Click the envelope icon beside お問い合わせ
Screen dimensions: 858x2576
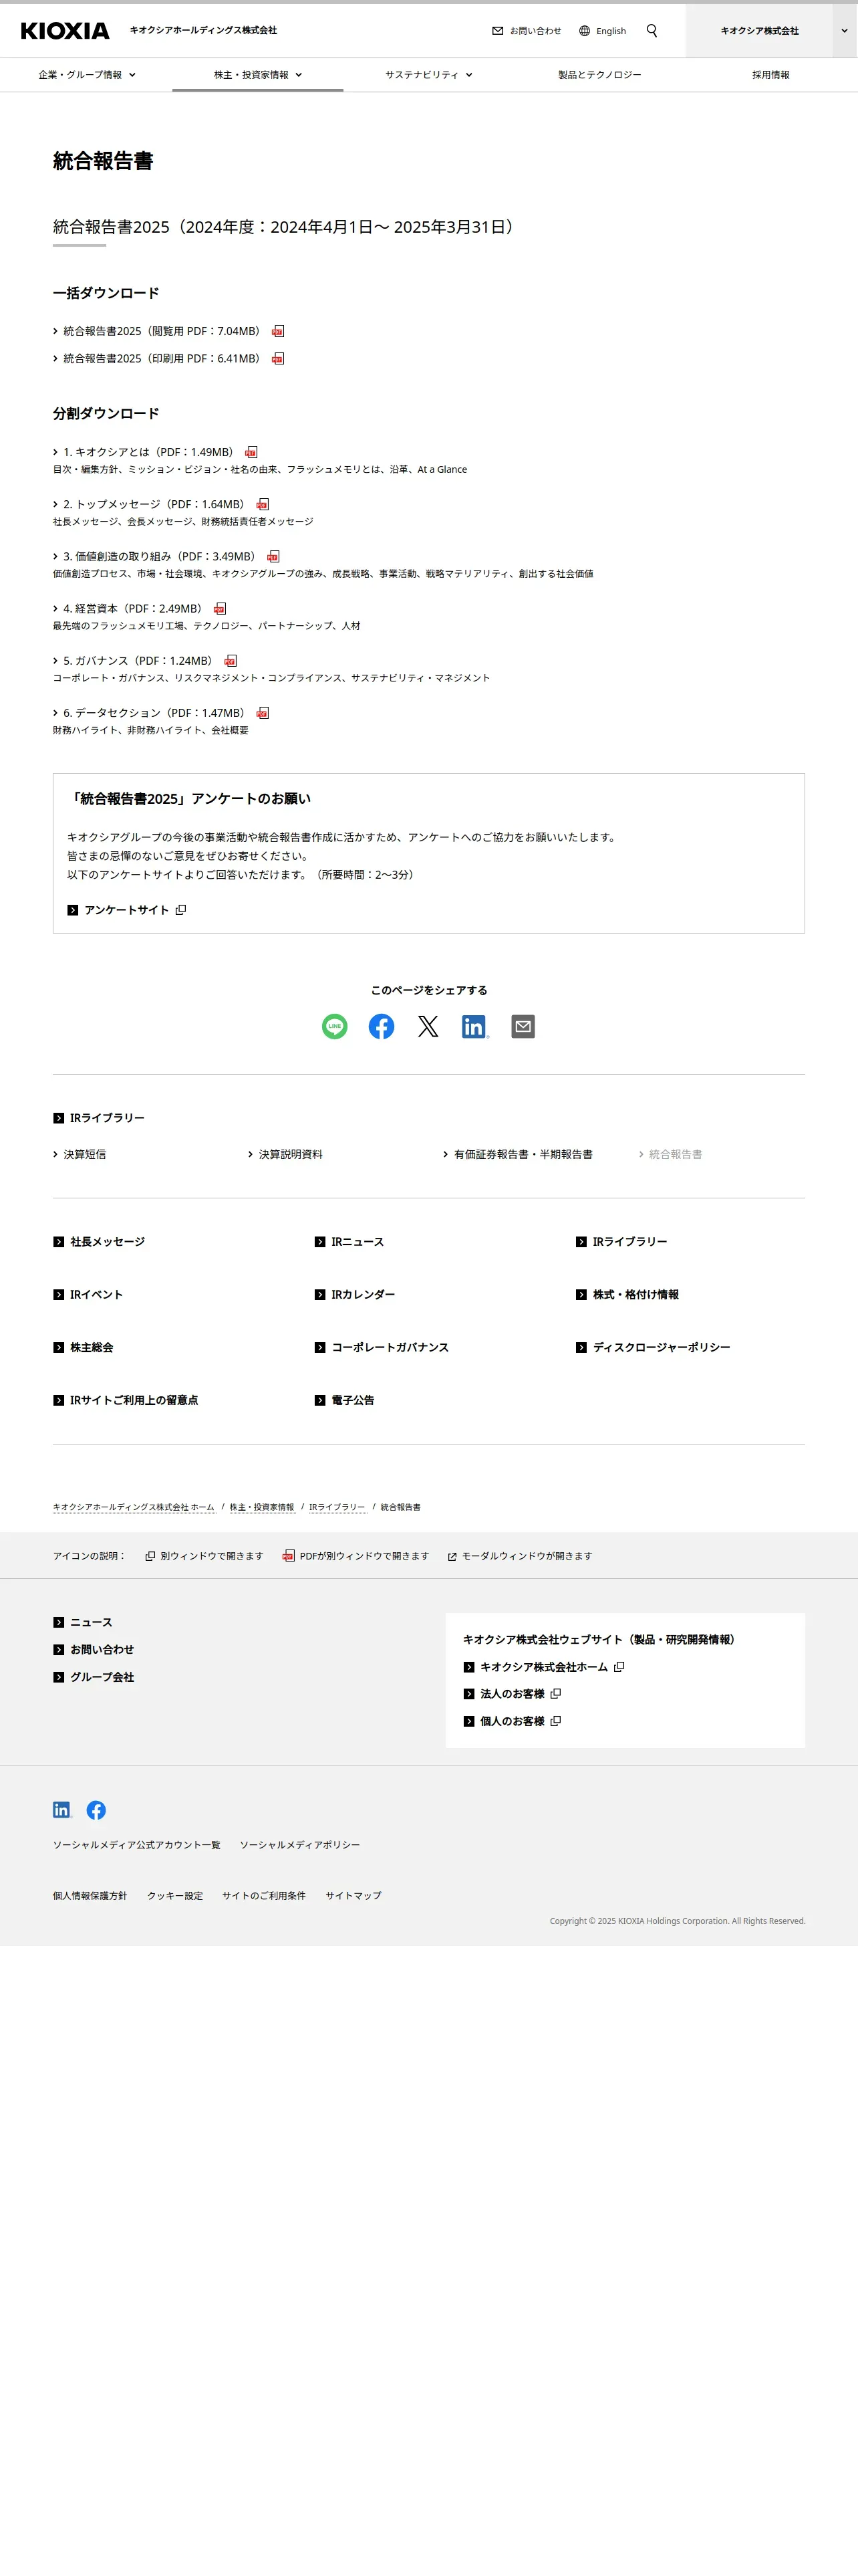(x=497, y=31)
